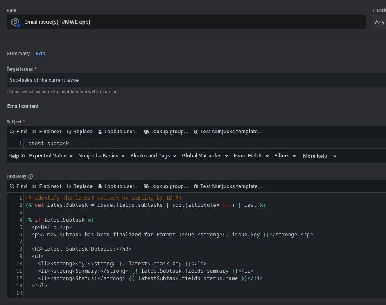Open the Nunjucks Basics dropdown

(101, 156)
